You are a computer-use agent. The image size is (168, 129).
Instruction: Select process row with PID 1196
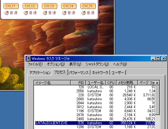pos(94,111)
